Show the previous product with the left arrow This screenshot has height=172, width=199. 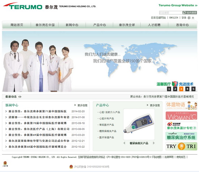[x=124, y=143]
